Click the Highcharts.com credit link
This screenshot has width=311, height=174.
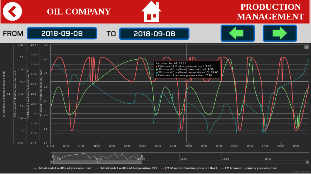pyautogui.click(x=301, y=172)
